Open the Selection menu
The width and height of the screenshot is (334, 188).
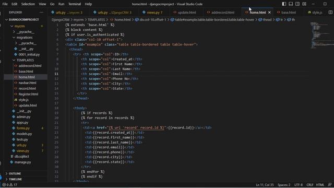click(28, 4)
